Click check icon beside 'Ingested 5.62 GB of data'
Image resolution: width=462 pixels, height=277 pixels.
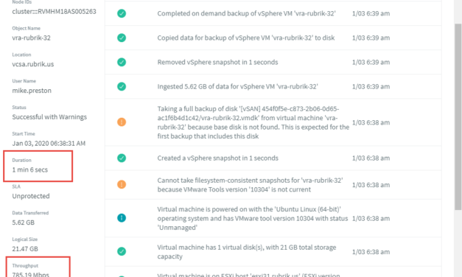[122, 86]
